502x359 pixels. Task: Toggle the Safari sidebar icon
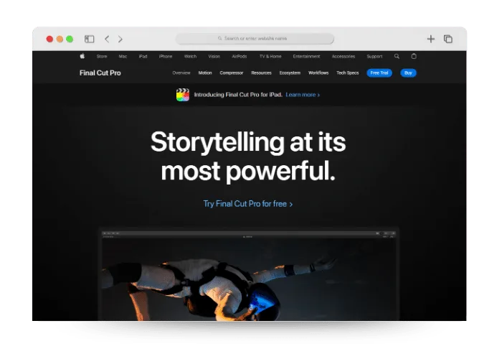pyautogui.click(x=90, y=39)
